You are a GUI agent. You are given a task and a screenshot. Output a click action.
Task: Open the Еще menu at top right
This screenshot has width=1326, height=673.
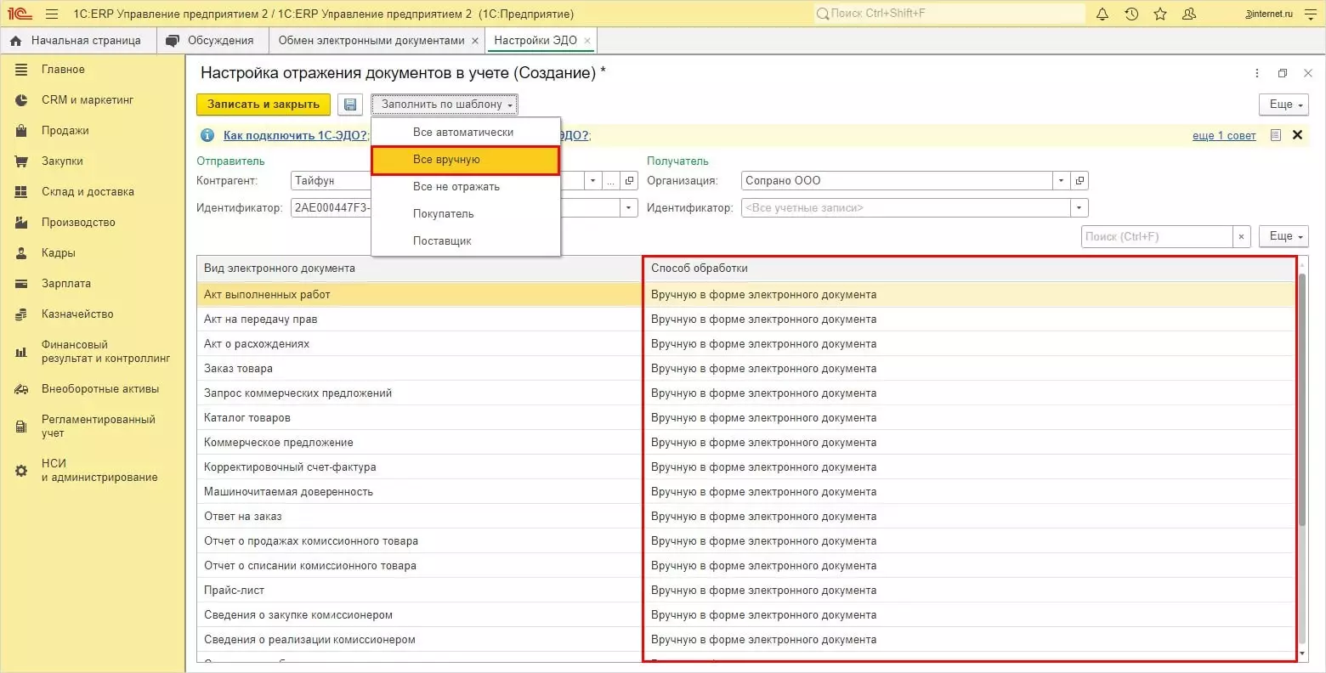tap(1285, 105)
